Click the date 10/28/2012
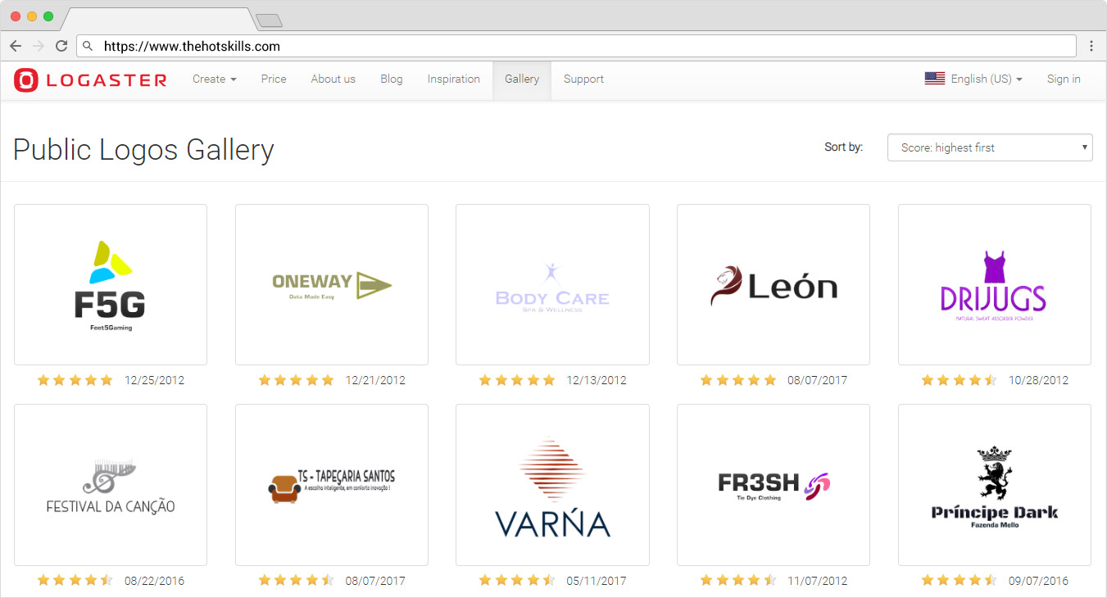The height and width of the screenshot is (598, 1107). coord(1038,380)
